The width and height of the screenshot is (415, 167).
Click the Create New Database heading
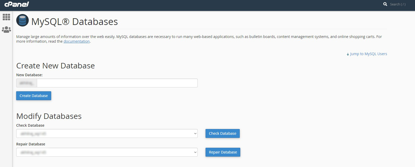[55, 66]
